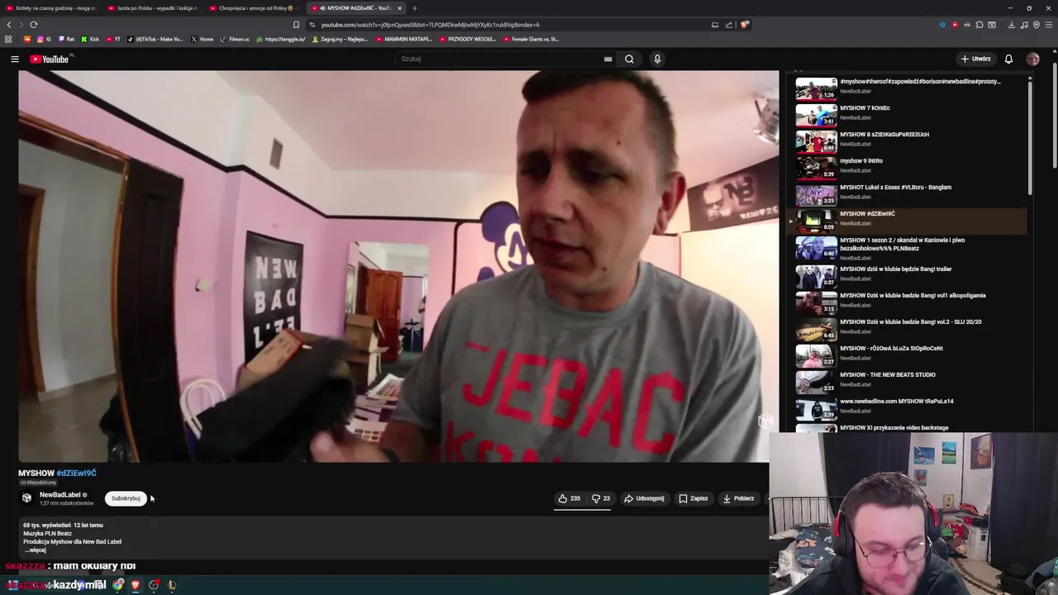
Task: Open the Female Giants vs. St... bookmark
Action: point(531,39)
